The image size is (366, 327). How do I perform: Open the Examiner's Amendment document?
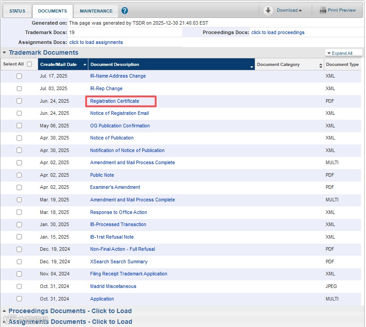[115, 187]
